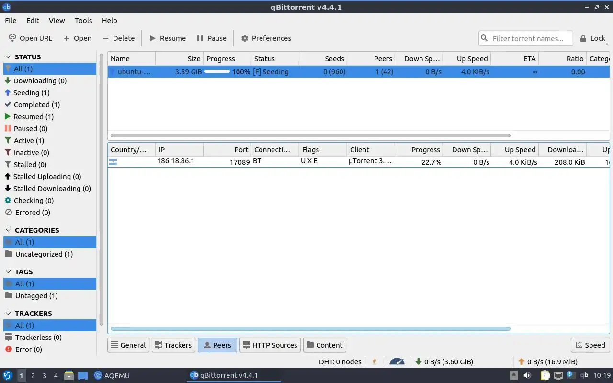Open the Tools menu
613x383 pixels.
click(83, 21)
